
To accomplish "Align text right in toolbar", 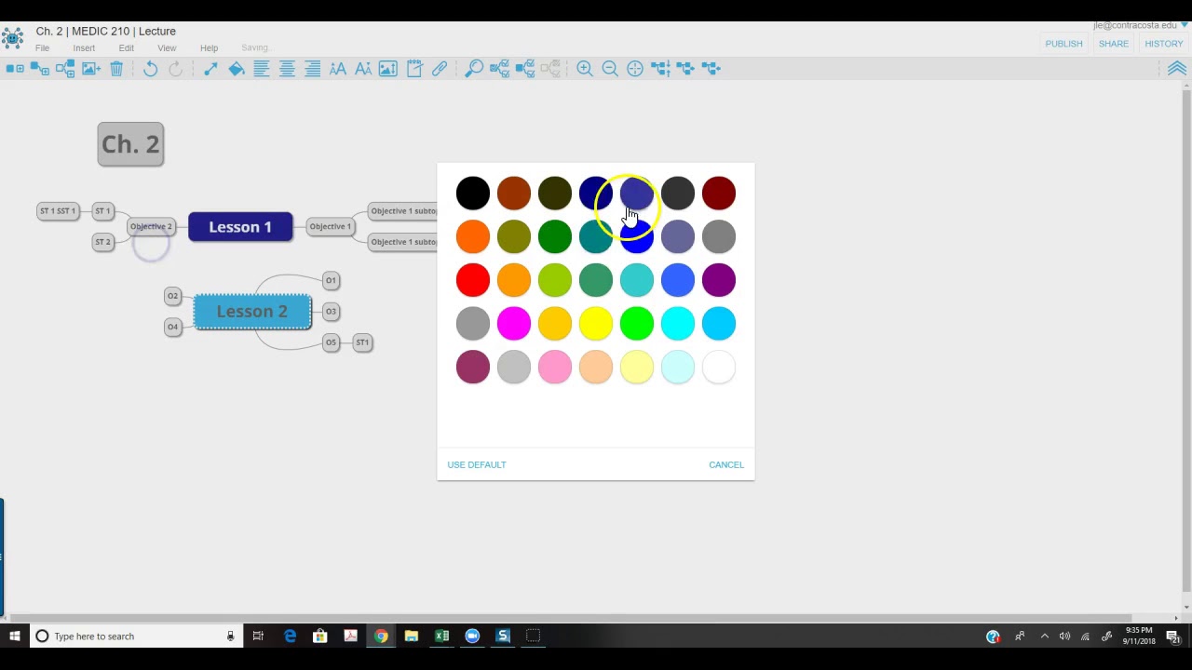I will 312,69.
